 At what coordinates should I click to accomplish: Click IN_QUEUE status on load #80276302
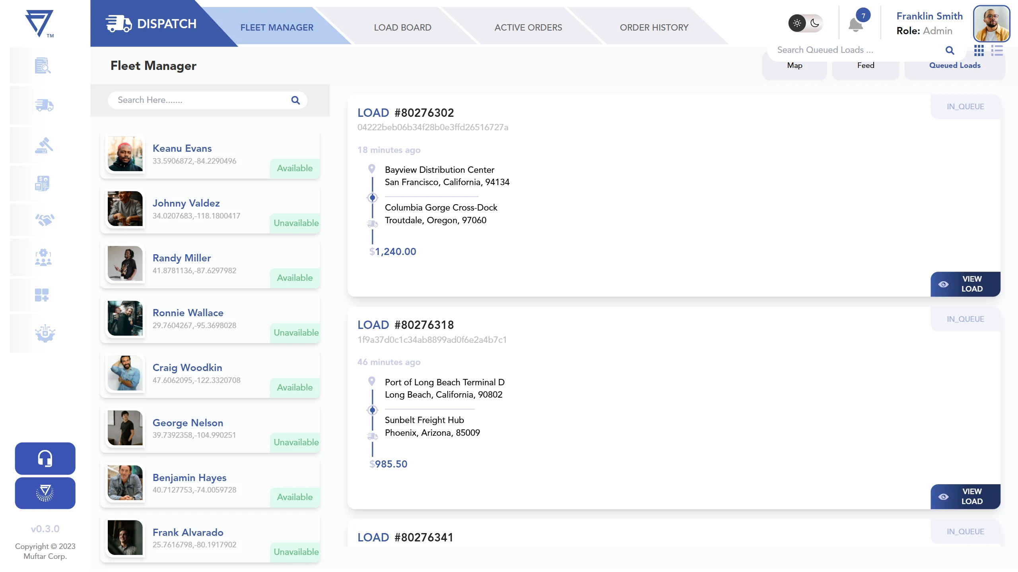click(x=965, y=106)
